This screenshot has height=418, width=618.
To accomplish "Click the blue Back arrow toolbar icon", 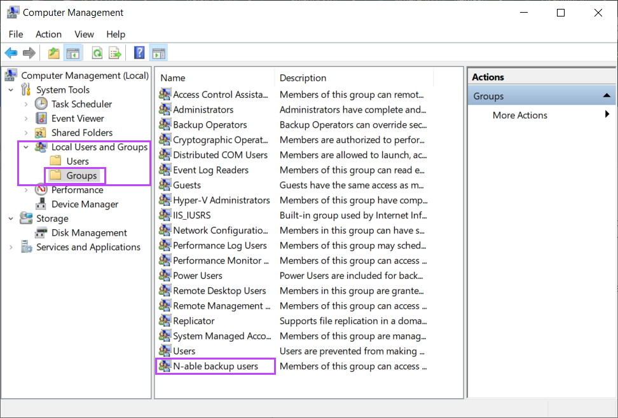I will pyautogui.click(x=11, y=53).
